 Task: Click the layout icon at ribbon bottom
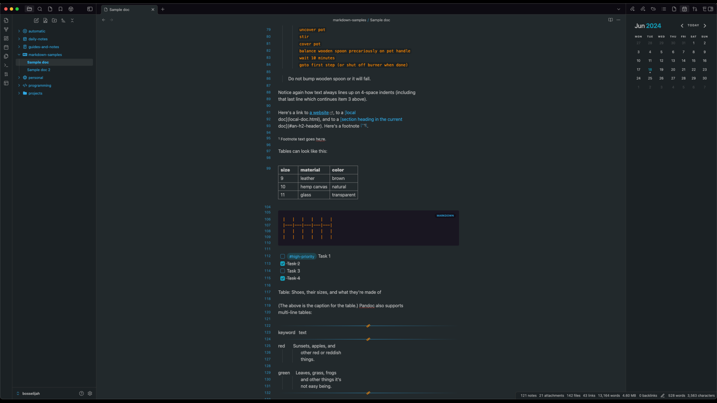[6, 83]
